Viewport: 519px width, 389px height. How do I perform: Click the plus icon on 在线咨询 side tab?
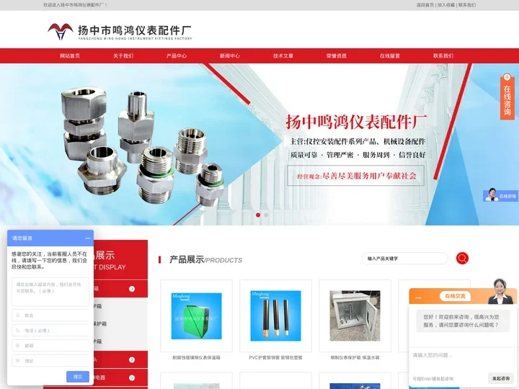(x=507, y=77)
